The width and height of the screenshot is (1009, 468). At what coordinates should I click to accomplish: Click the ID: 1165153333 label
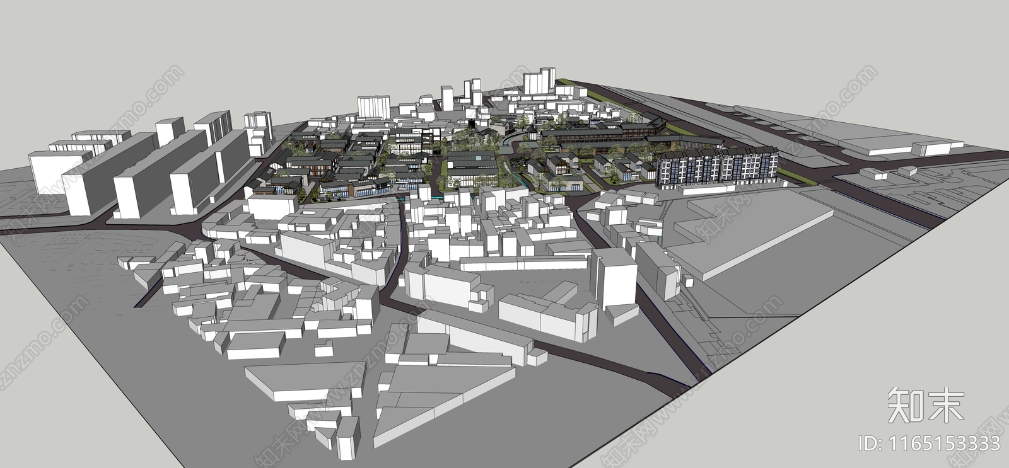[930, 443]
